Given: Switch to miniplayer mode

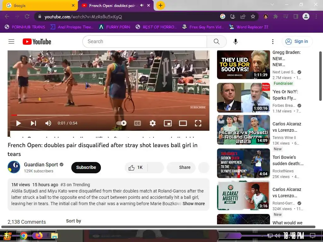Looking at the screenshot, I should point(168,123).
